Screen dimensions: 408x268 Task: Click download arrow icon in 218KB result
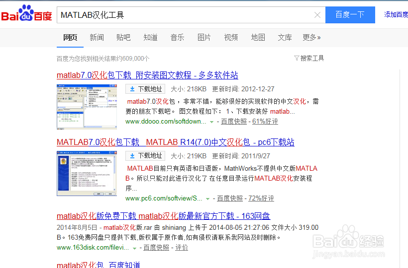pos(132,89)
